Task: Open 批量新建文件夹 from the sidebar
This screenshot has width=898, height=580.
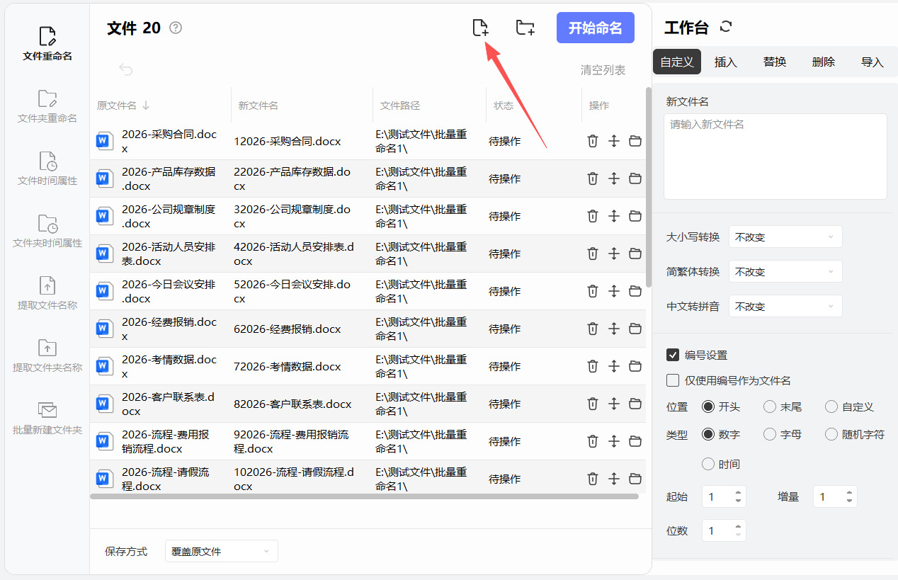Action: pyautogui.click(x=47, y=418)
